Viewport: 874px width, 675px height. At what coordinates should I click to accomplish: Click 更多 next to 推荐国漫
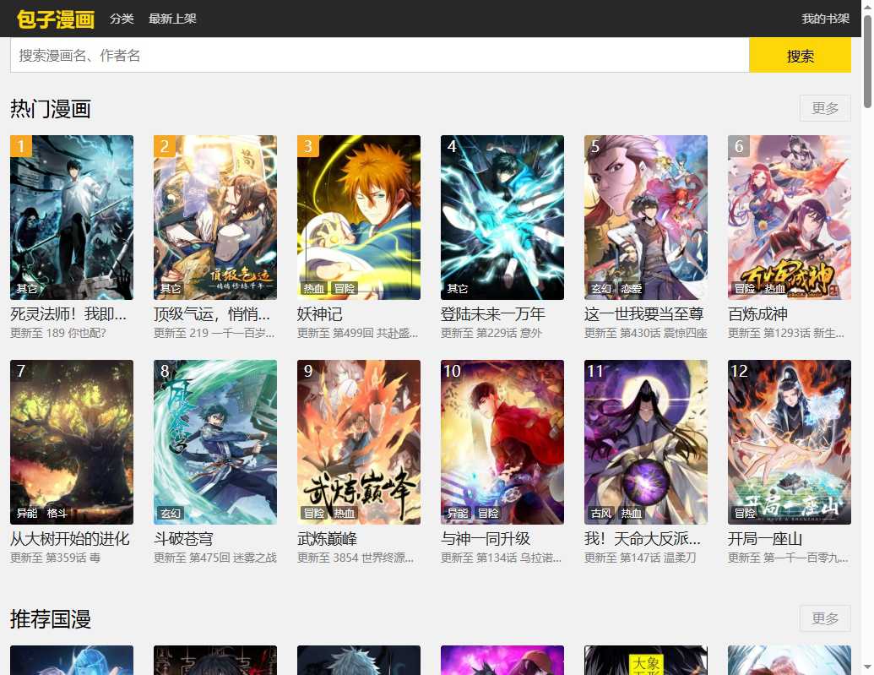tap(825, 618)
